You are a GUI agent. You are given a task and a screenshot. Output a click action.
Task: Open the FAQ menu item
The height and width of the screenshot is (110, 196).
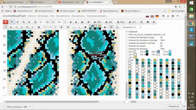tap(52, 16)
